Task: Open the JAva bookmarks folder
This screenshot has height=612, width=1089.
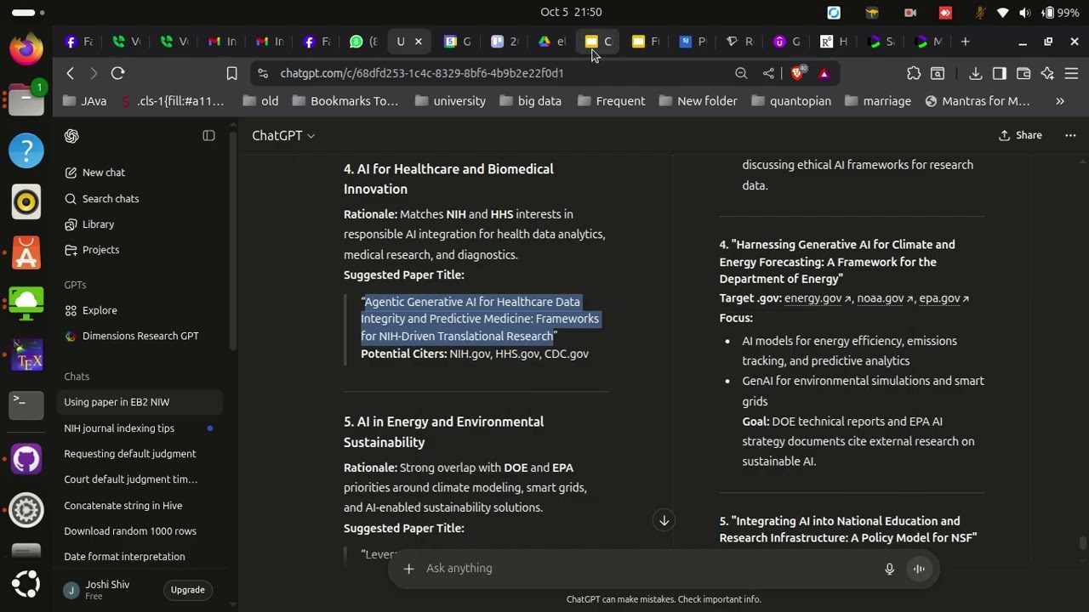Action: coord(85,101)
